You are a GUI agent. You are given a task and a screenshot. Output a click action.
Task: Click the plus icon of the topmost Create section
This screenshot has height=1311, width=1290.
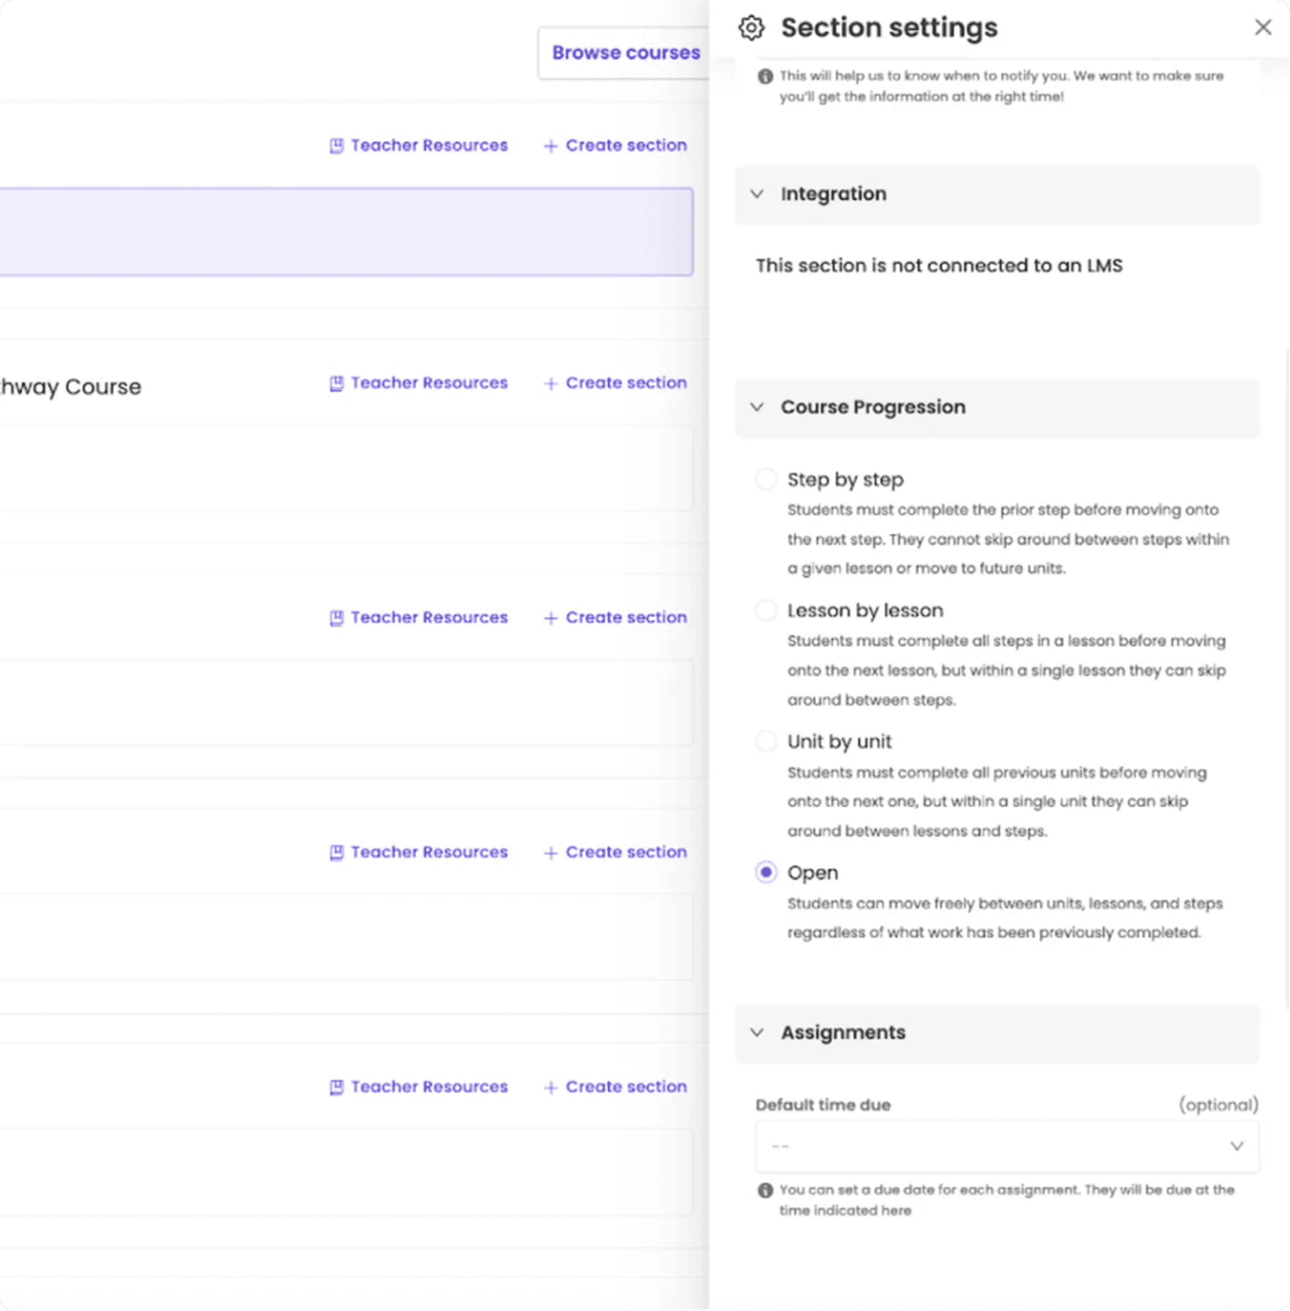coord(550,146)
